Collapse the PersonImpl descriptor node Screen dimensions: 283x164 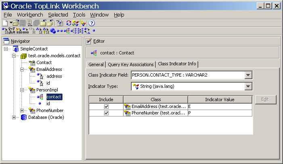pos(22,90)
